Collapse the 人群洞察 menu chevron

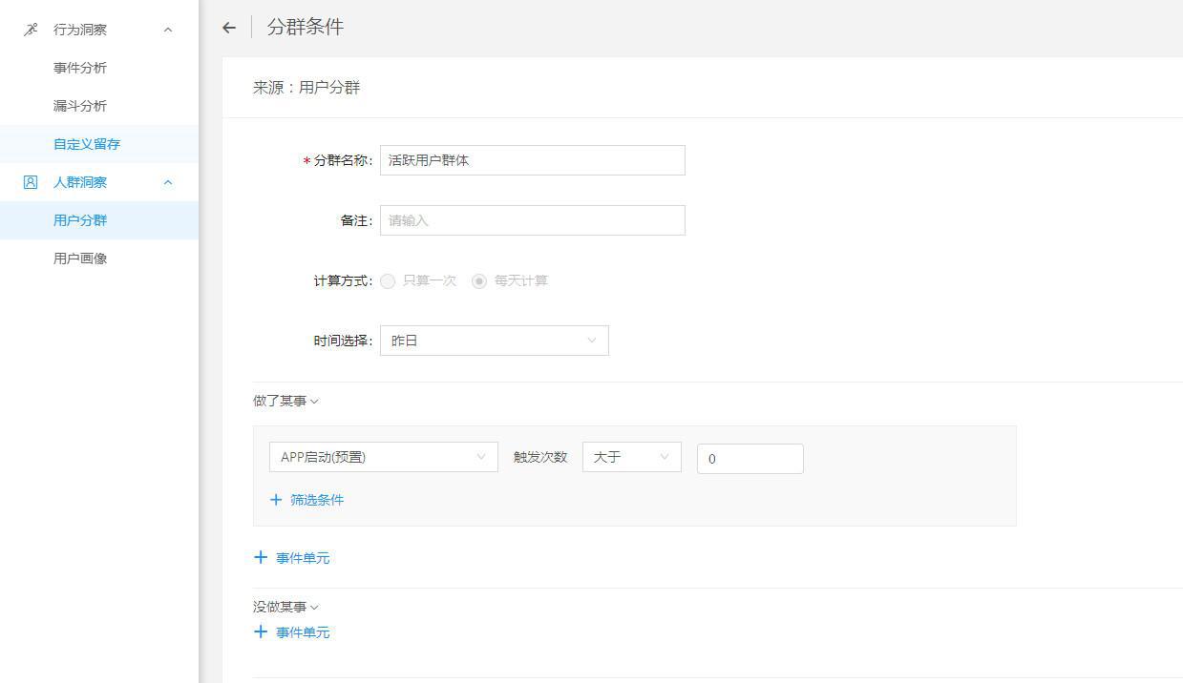(x=168, y=182)
